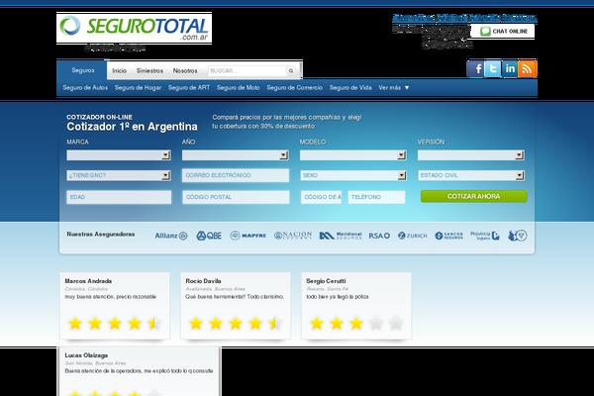The height and width of the screenshot is (396, 594).
Task: Open the Año dropdown
Action: (x=236, y=155)
